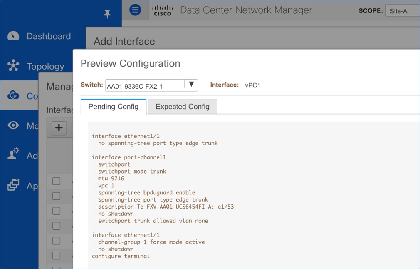Image resolution: width=420 pixels, height=269 pixels.
Task: Click the Topology label in sidebar
Action: coord(45,66)
